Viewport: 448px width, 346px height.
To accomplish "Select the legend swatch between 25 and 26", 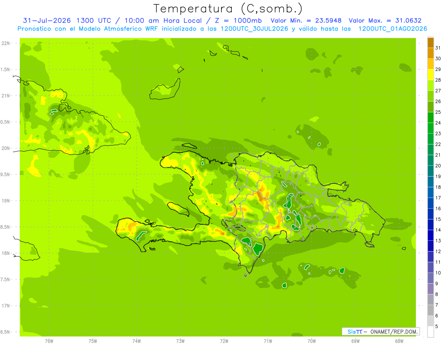I will 430,107.
